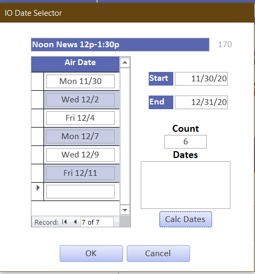Dismiss dialog with the Cancel button
255x274 pixels.
click(x=158, y=254)
